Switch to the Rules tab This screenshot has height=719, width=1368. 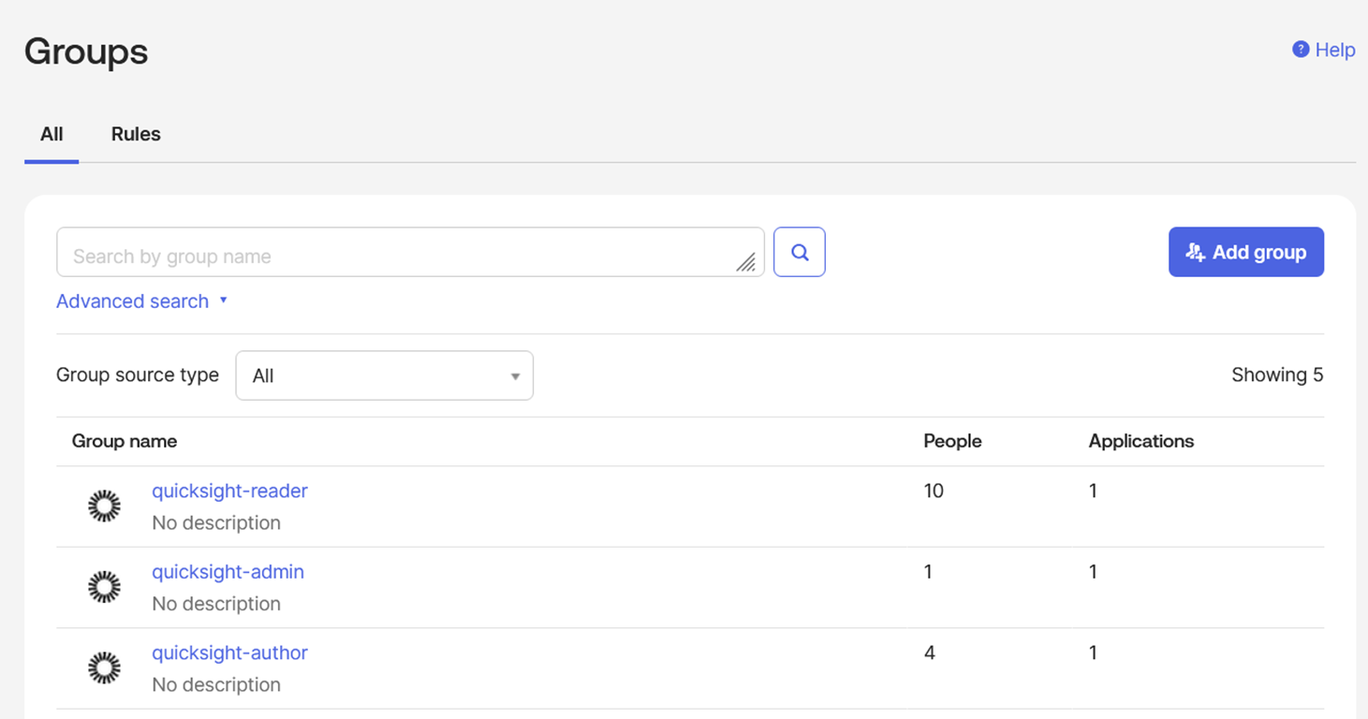point(136,134)
